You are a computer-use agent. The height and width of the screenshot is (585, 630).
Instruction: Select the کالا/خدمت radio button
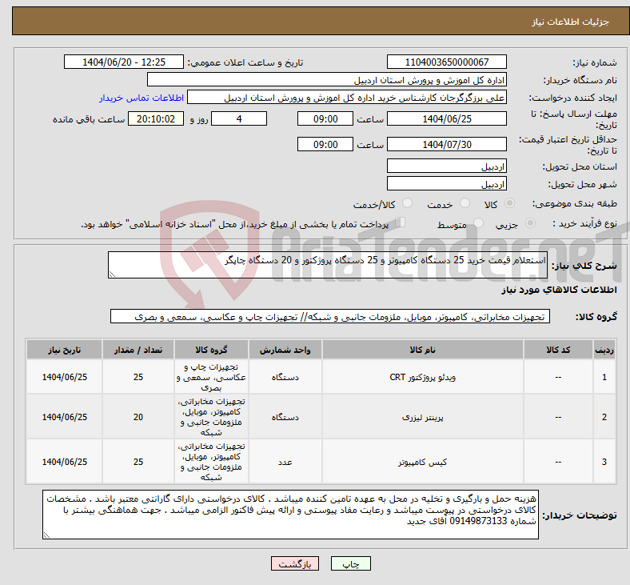408,203
